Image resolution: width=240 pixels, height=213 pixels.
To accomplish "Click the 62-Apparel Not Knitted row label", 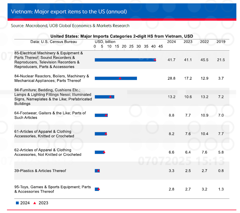I will 48,152.
